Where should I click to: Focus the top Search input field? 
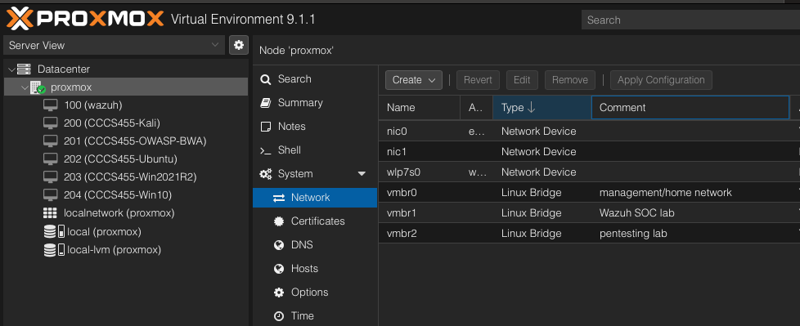[691, 20]
